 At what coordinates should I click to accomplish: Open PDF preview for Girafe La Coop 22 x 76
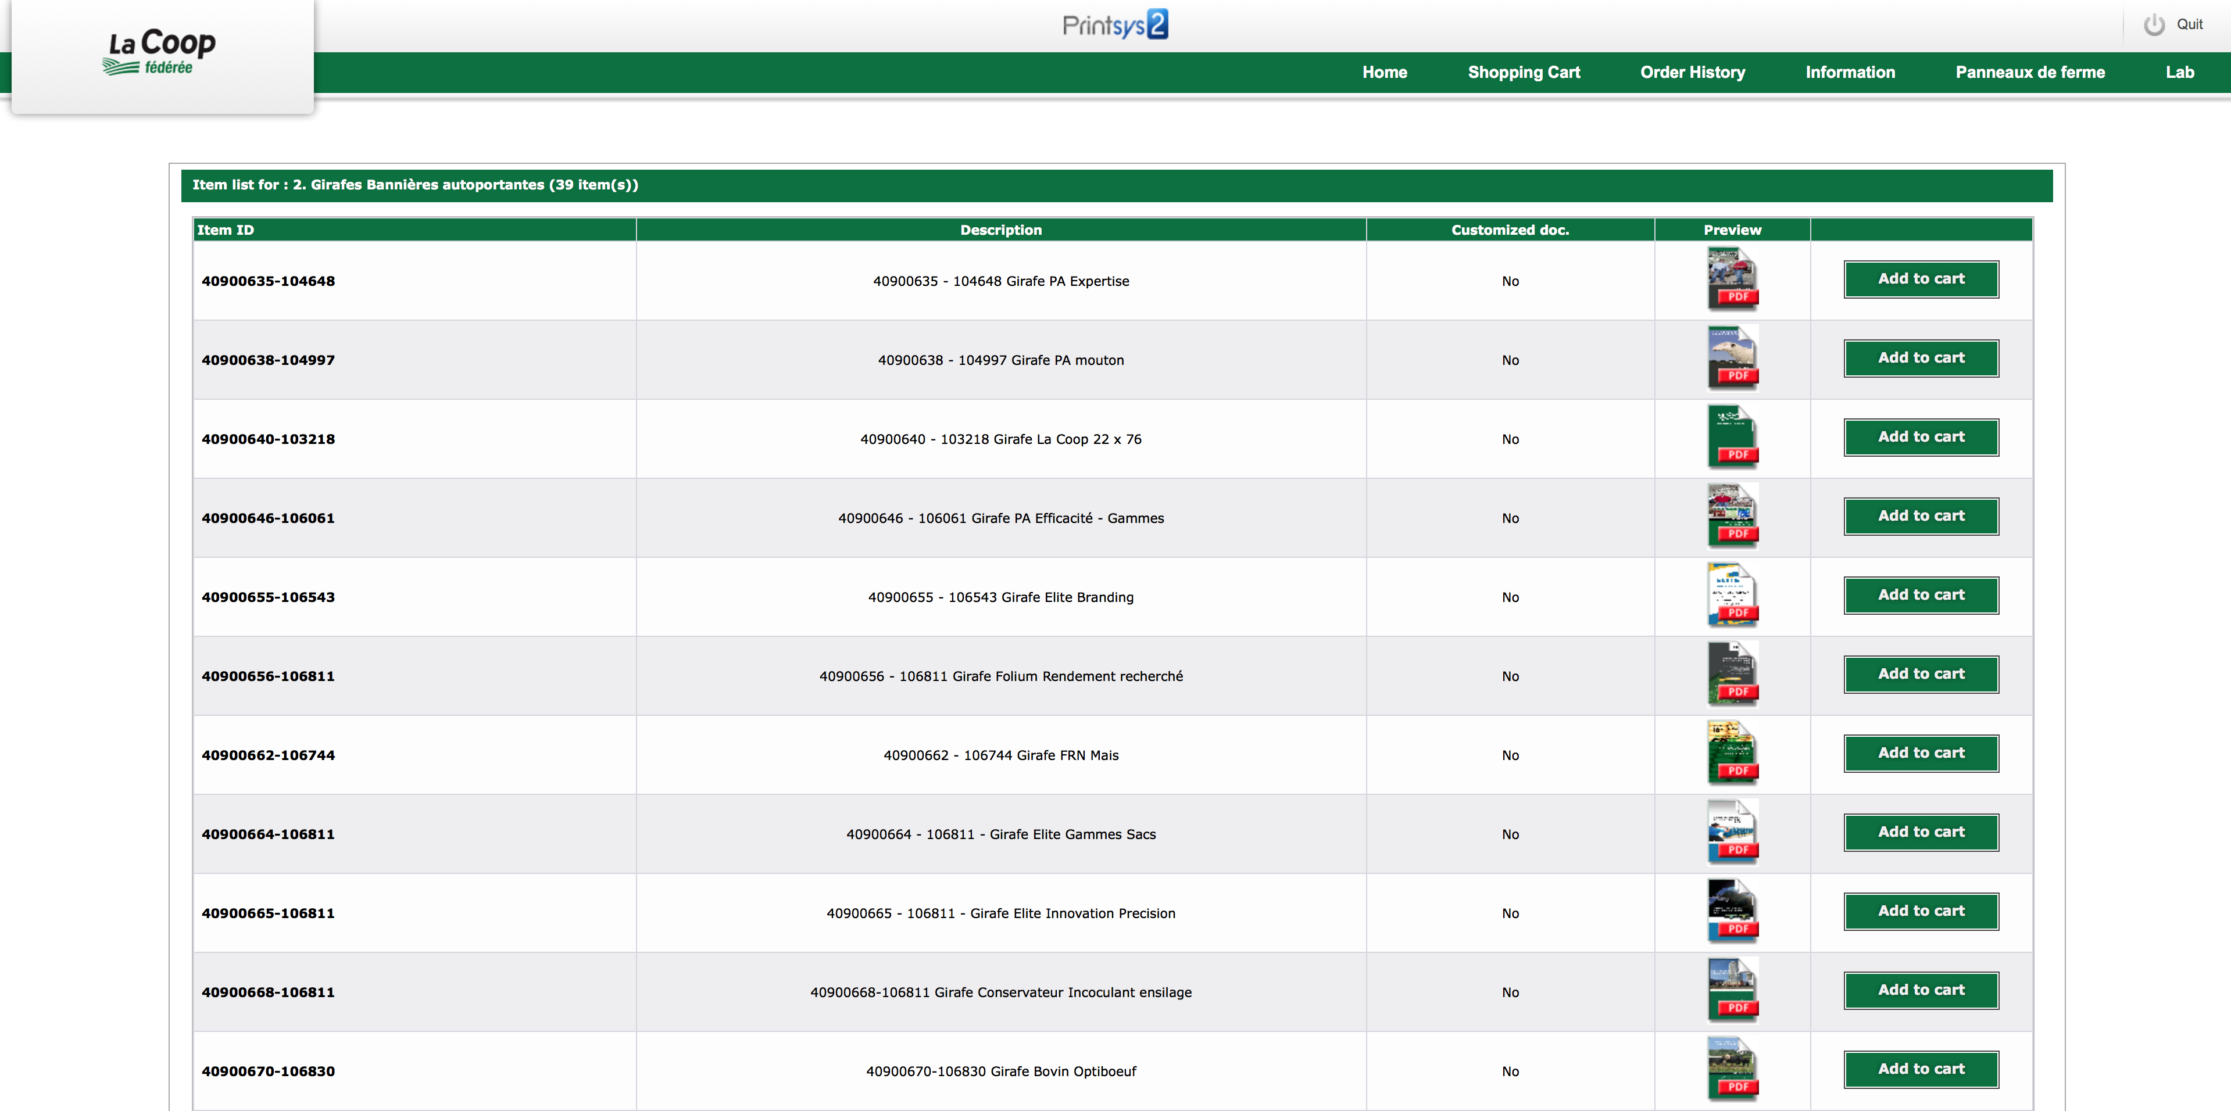click(1732, 438)
